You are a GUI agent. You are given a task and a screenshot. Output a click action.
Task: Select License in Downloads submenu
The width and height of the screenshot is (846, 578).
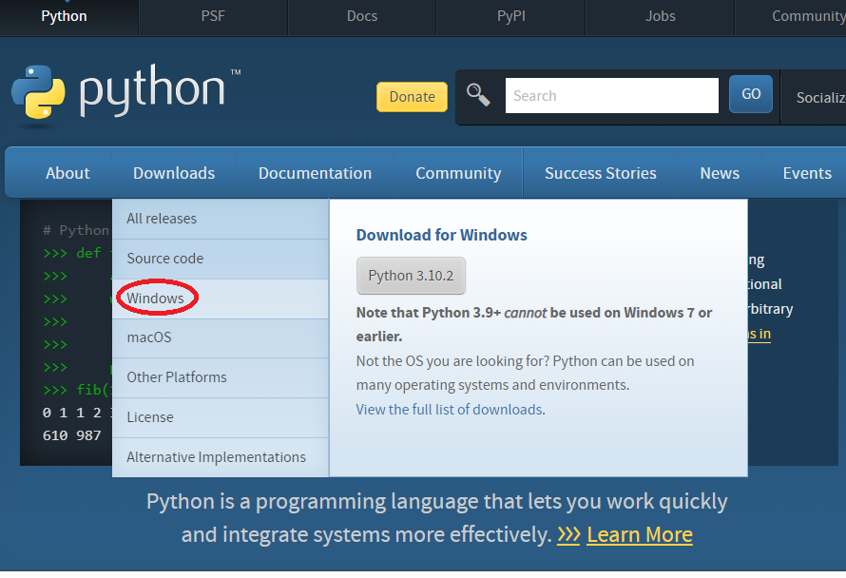(x=221, y=417)
